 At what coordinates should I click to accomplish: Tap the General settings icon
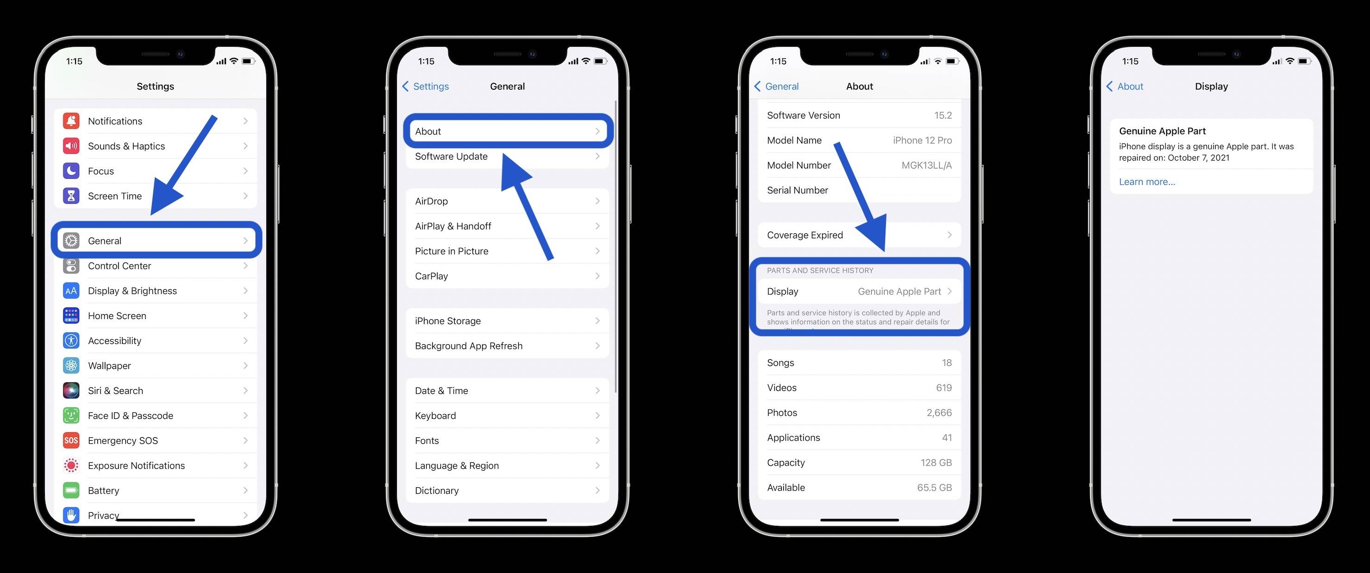[x=72, y=240]
